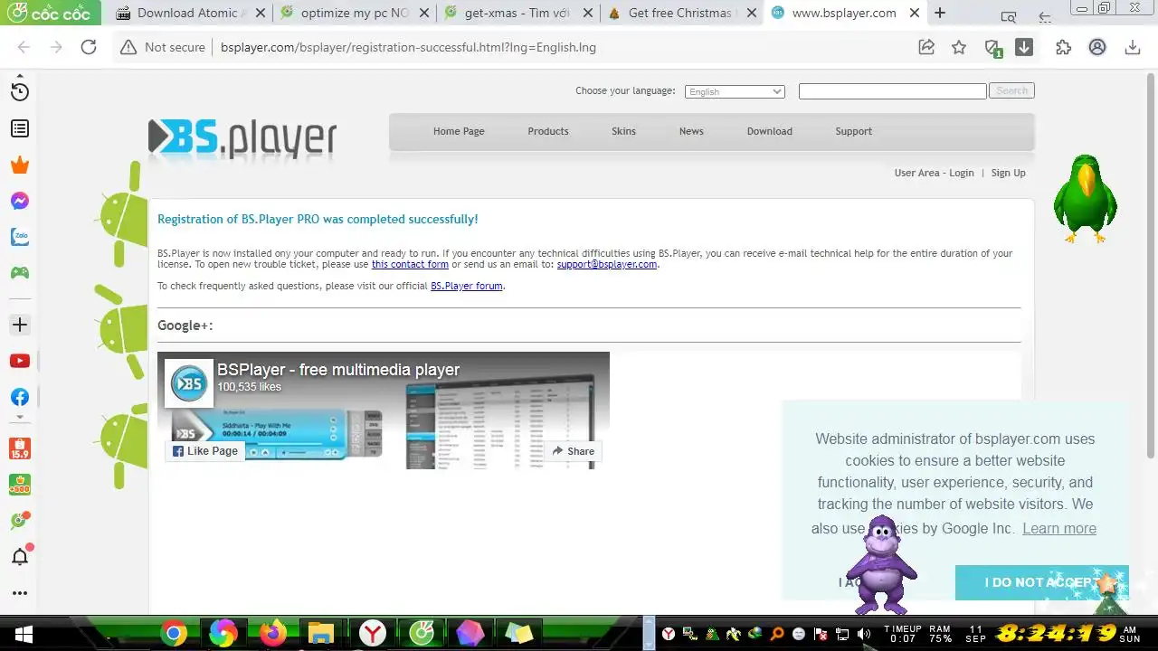
Task: Open the user profile icon in the toolbar
Action: click(1097, 47)
